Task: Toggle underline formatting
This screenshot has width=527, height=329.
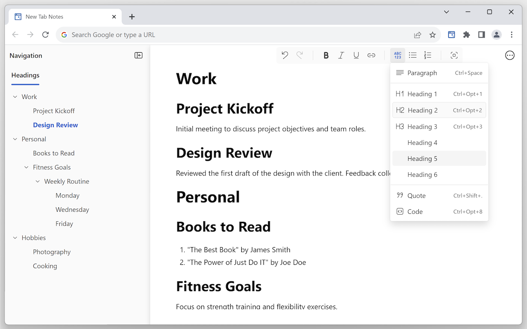Action: click(x=356, y=55)
